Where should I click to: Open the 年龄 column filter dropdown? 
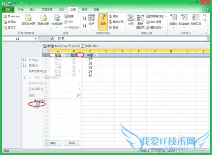coord(96,55)
